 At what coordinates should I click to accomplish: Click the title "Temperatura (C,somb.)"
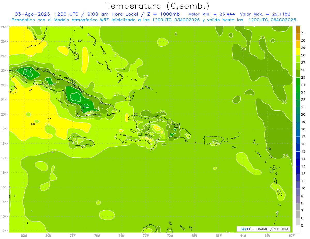[158, 6]
